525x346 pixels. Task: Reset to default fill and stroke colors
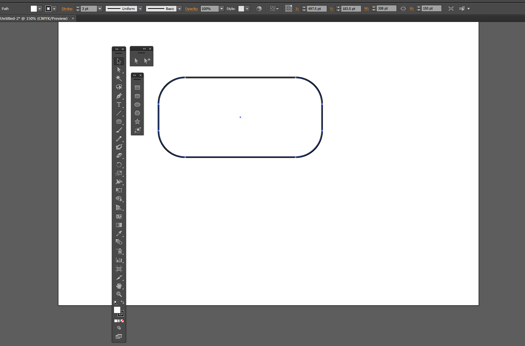pos(115,302)
